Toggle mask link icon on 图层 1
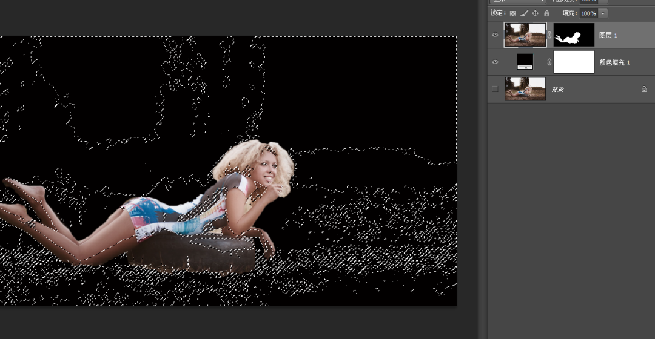The height and width of the screenshot is (339, 655). pos(549,35)
